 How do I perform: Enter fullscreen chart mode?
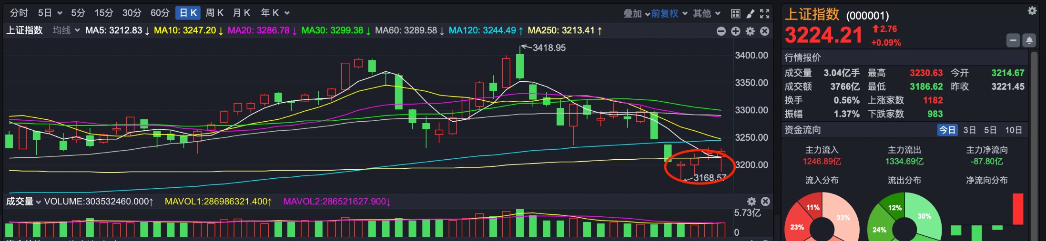764,14
